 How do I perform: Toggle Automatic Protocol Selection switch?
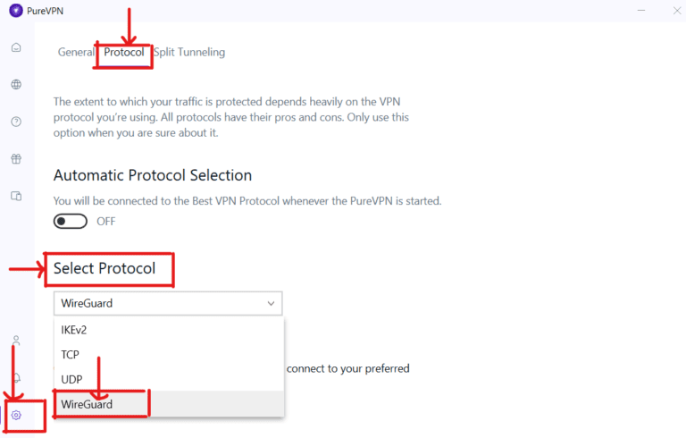(71, 221)
